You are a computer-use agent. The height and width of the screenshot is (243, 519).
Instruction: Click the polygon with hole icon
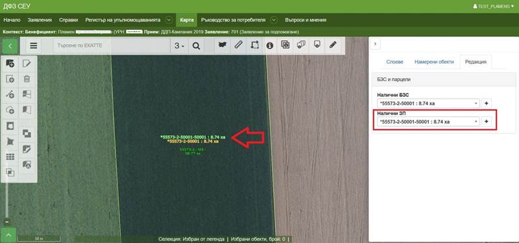tap(10, 126)
